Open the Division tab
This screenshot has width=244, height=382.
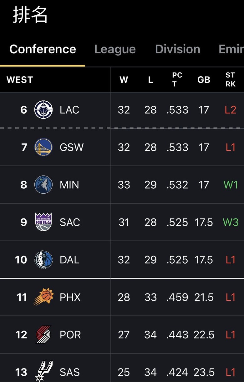tap(177, 49)
